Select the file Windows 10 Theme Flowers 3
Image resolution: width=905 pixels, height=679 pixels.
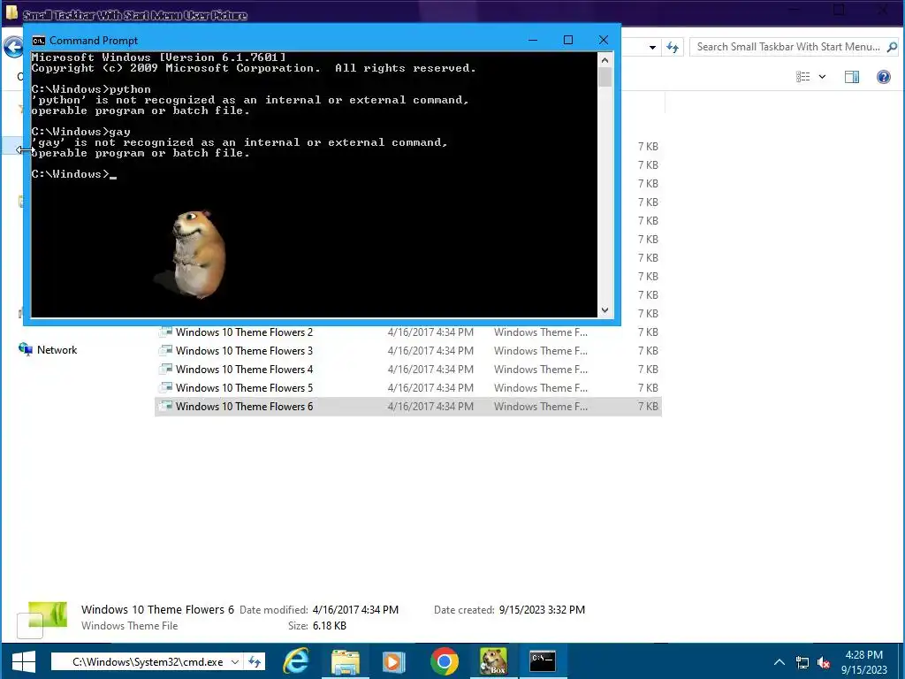(244, 350)
